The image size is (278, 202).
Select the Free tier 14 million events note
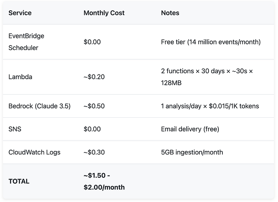(x=211, y=42)
